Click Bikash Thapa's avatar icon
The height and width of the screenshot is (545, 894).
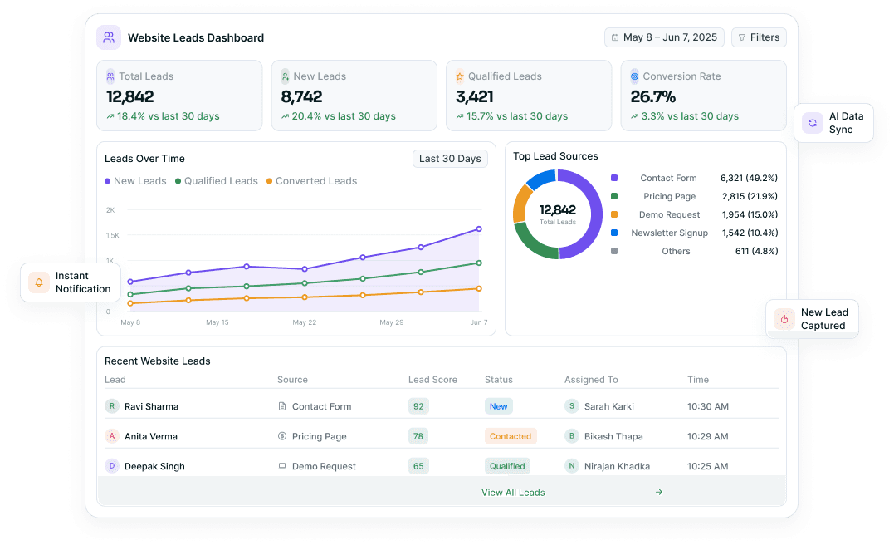tap(571, 436)
